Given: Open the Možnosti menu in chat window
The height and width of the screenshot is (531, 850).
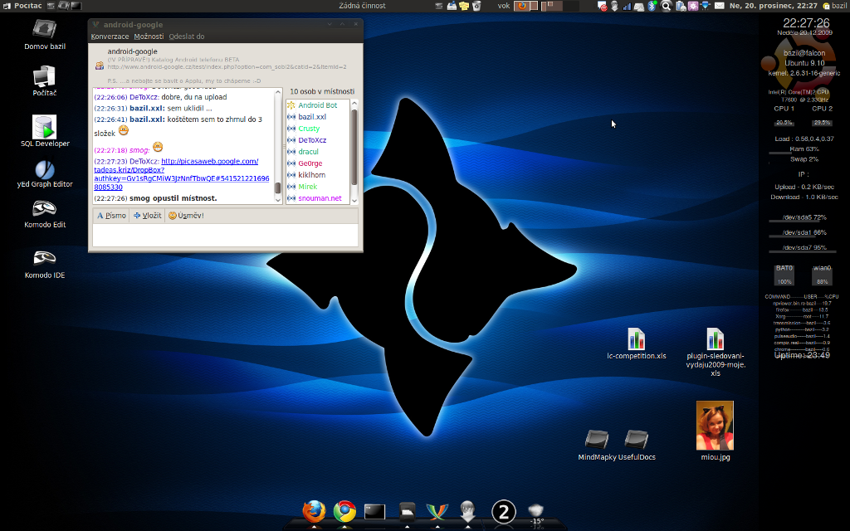Looking at the screenshot, I should tap(149, 37).
